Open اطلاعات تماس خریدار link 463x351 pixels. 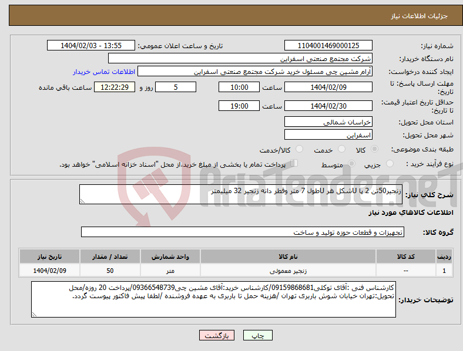(104, 72)
